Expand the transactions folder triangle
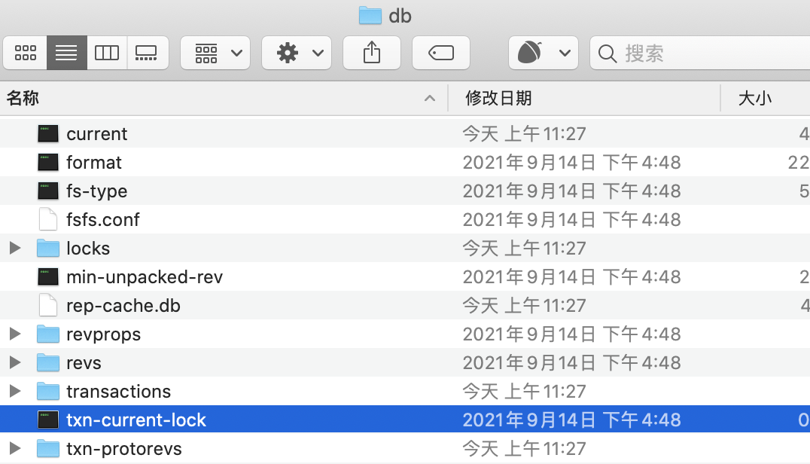Screen dimensions: 810x464 pos(15,391)
